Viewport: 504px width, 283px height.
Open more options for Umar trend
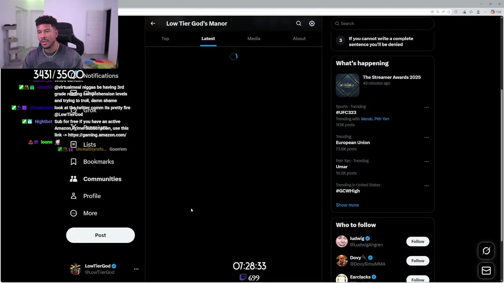[x=426, y=162]
